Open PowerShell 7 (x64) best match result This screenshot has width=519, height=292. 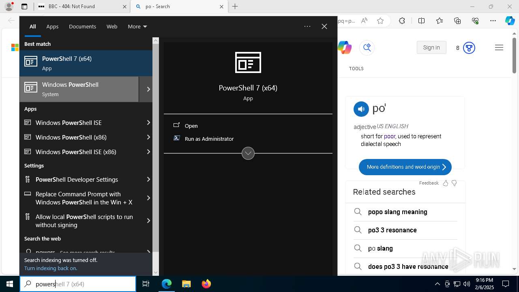point(86,63)
